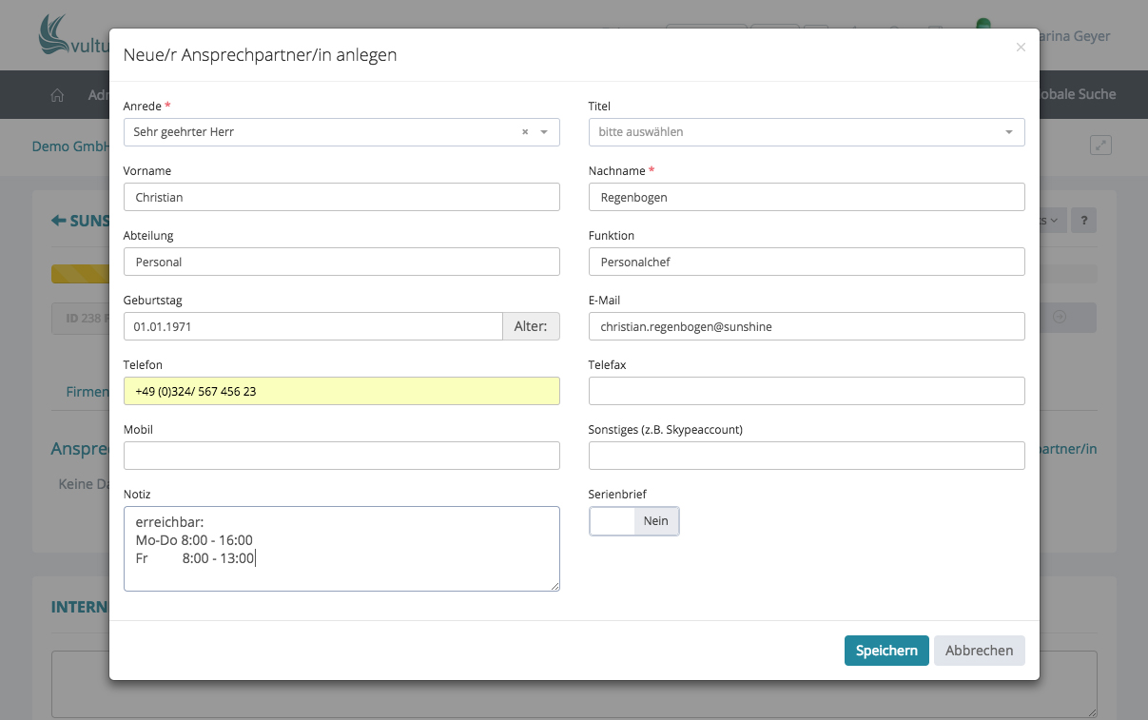Focus the empty Mobil input
The width and height of the screenshot is (1148, 720).
[x=341, y=456]
